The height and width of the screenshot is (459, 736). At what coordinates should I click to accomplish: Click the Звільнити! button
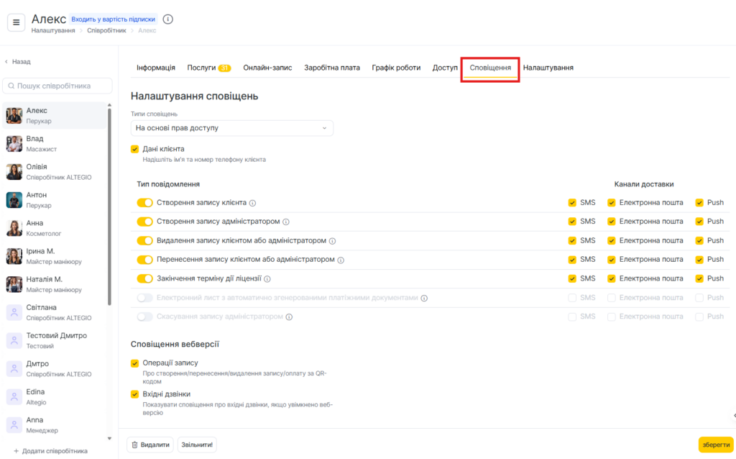[197, 445]
